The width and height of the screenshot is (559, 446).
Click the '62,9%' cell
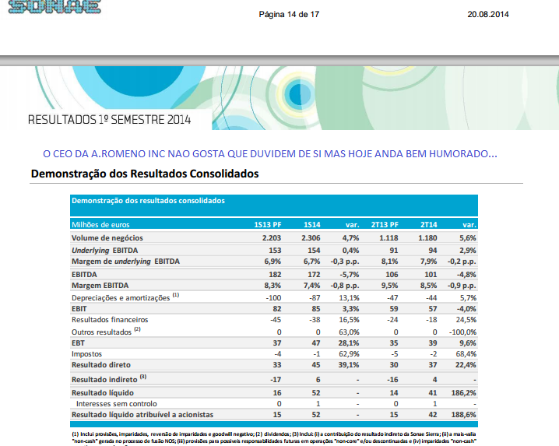(349, 354)
